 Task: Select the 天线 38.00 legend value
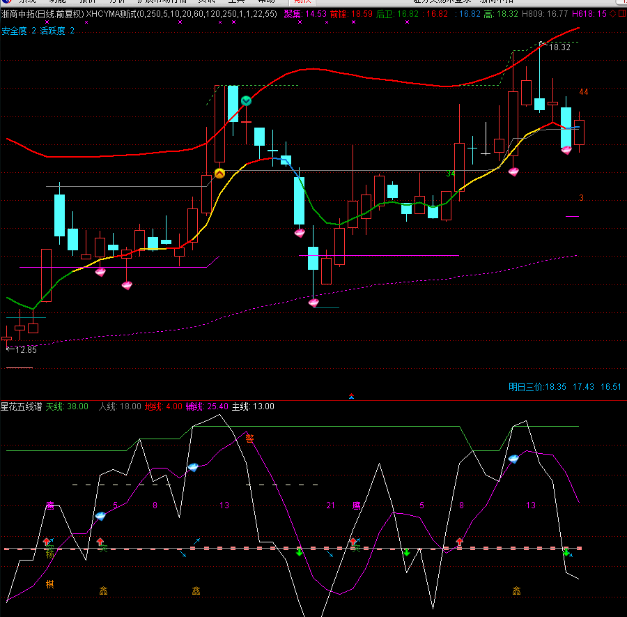(67, 406)
